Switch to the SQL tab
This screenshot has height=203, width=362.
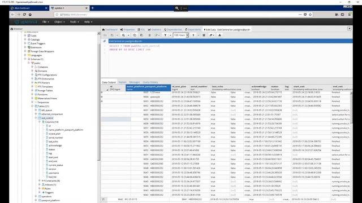point(141,29)
